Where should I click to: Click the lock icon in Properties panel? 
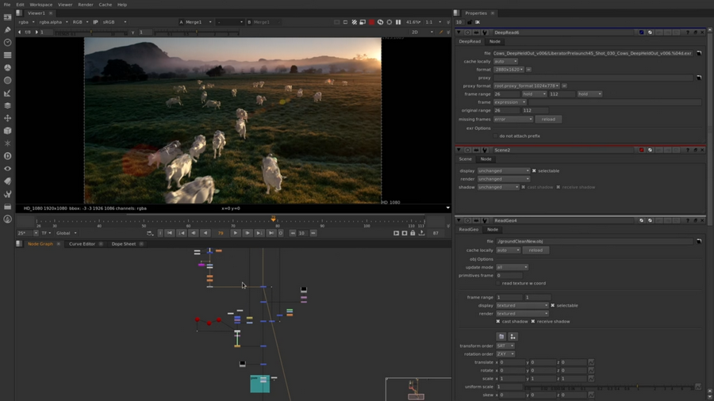click(470, 22)
